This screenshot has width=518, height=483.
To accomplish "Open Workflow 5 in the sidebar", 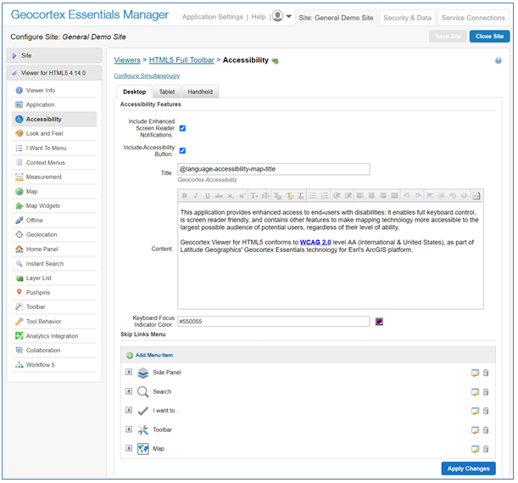I will click(54, 365).
